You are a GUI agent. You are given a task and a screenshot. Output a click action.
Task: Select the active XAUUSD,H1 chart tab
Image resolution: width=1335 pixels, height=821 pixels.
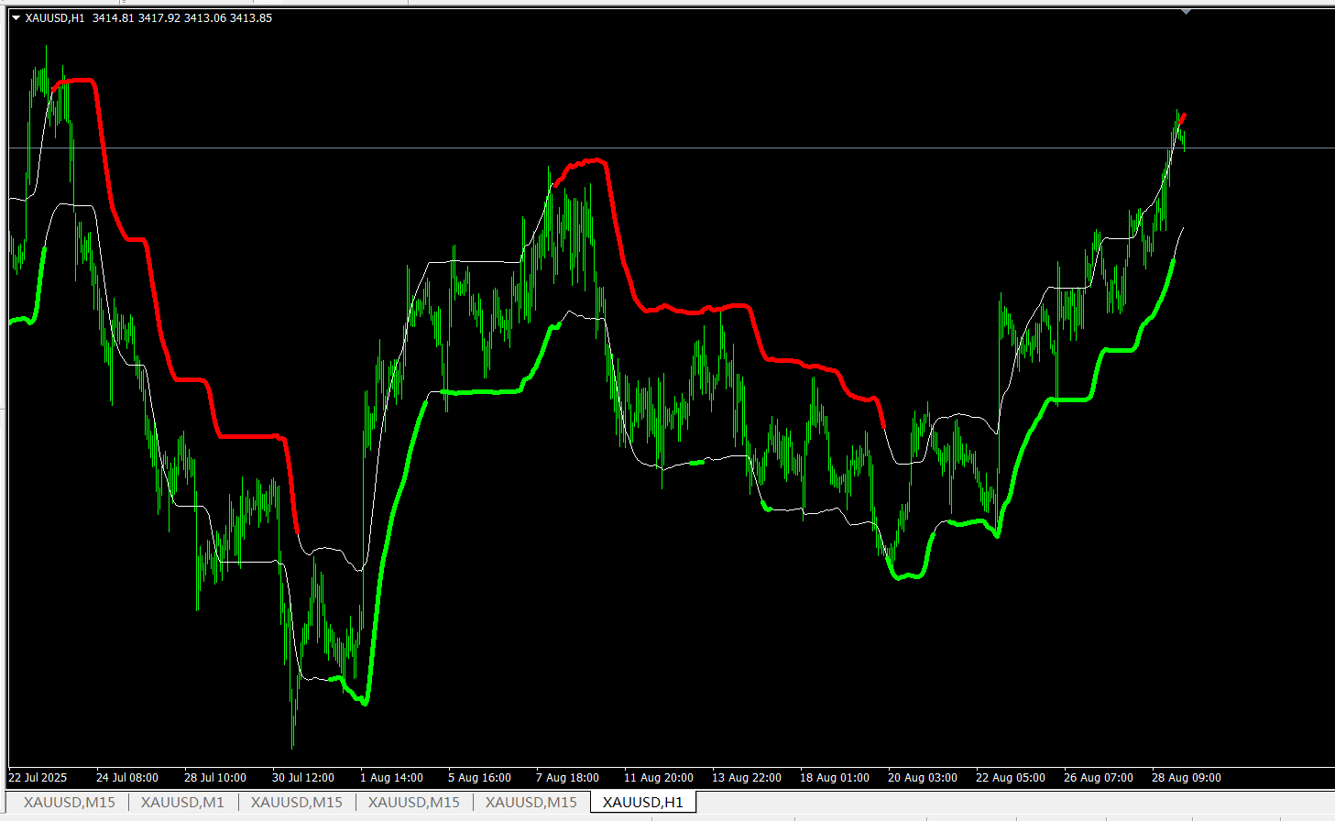[x=643, y=803]
